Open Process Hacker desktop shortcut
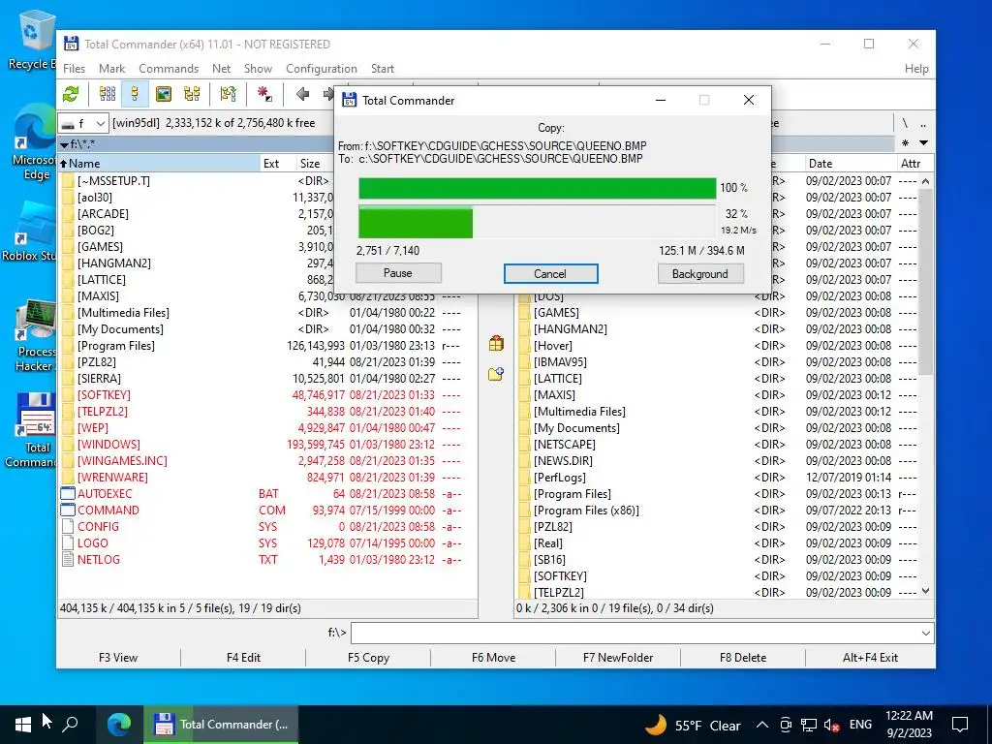Image resolution: width=992 pixels, height=744 pixels. point(35,335)
